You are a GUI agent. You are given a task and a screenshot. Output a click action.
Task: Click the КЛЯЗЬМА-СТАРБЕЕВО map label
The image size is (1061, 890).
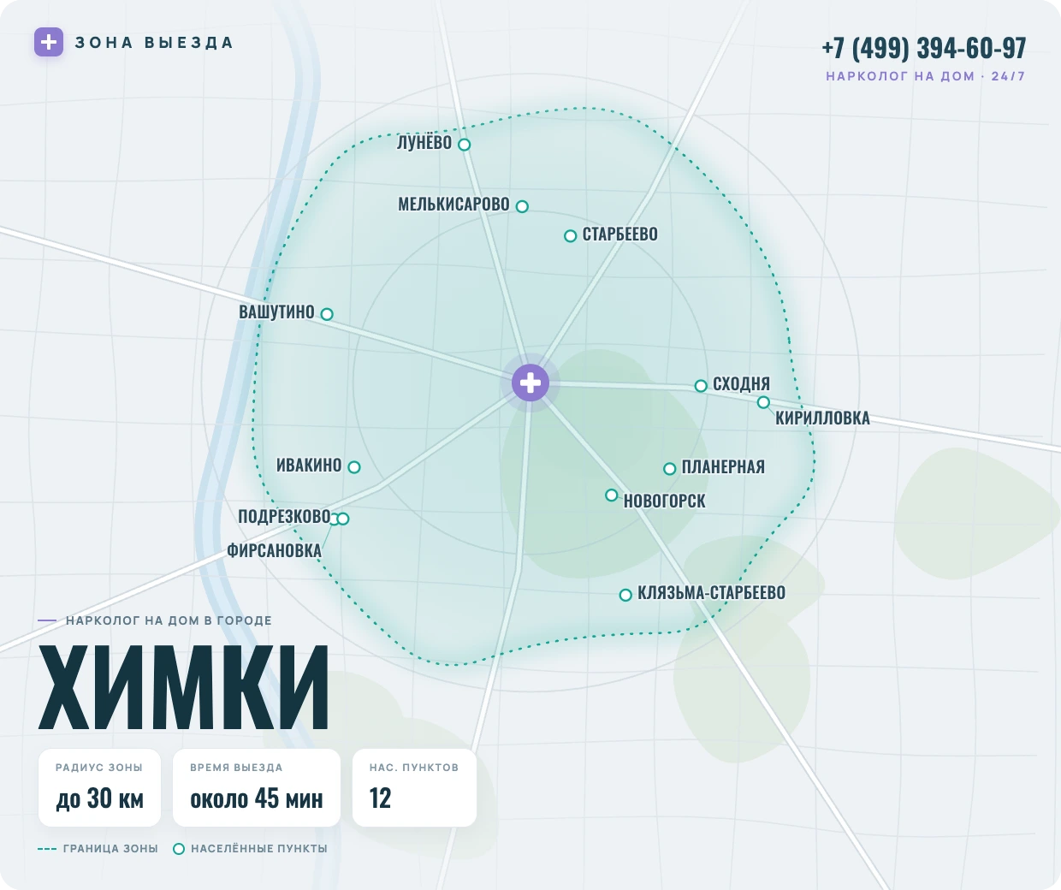coord(711,593)
